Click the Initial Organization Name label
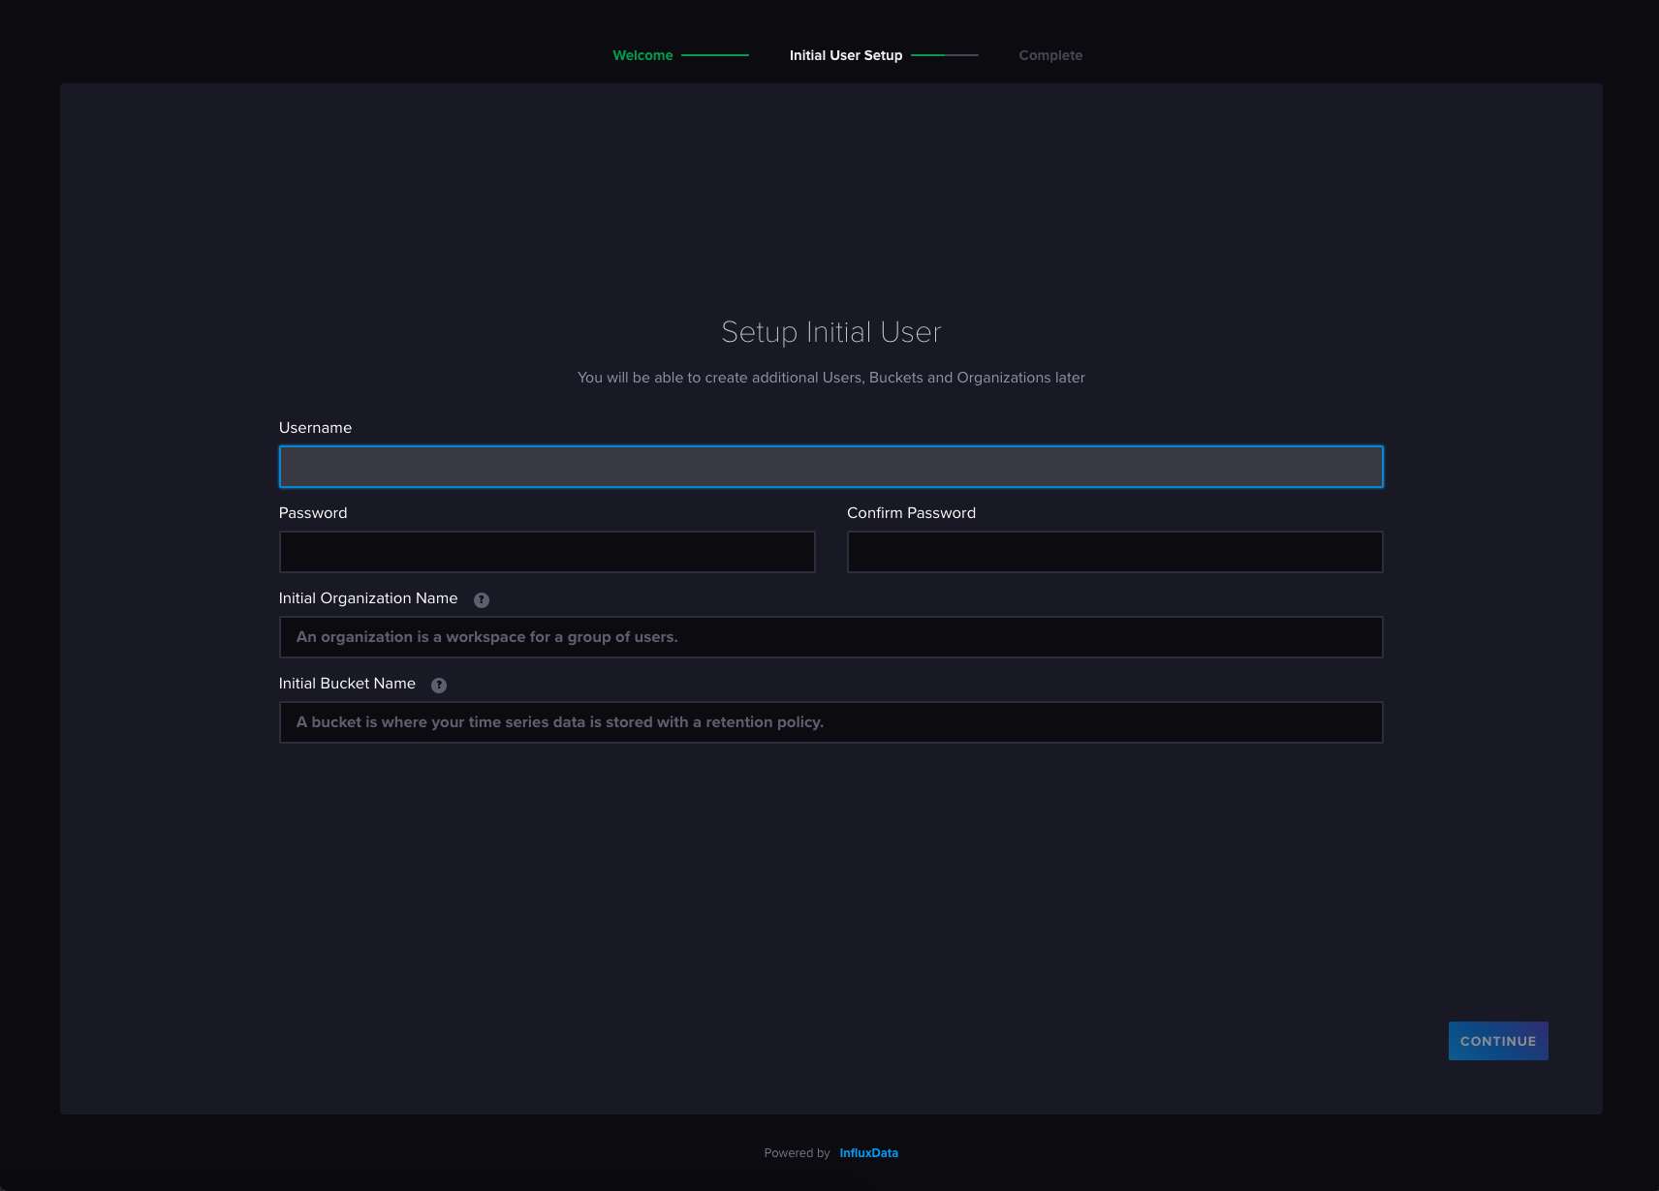This screenshot has height=1191, width=1659. click(368, 598)
